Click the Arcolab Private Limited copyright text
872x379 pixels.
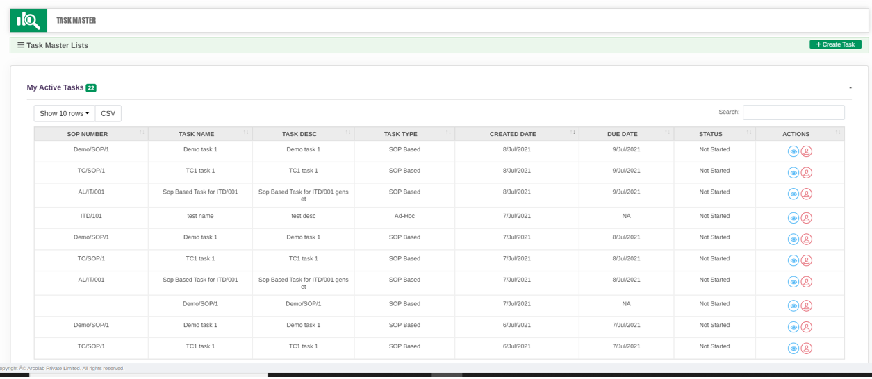pos(63,369)
